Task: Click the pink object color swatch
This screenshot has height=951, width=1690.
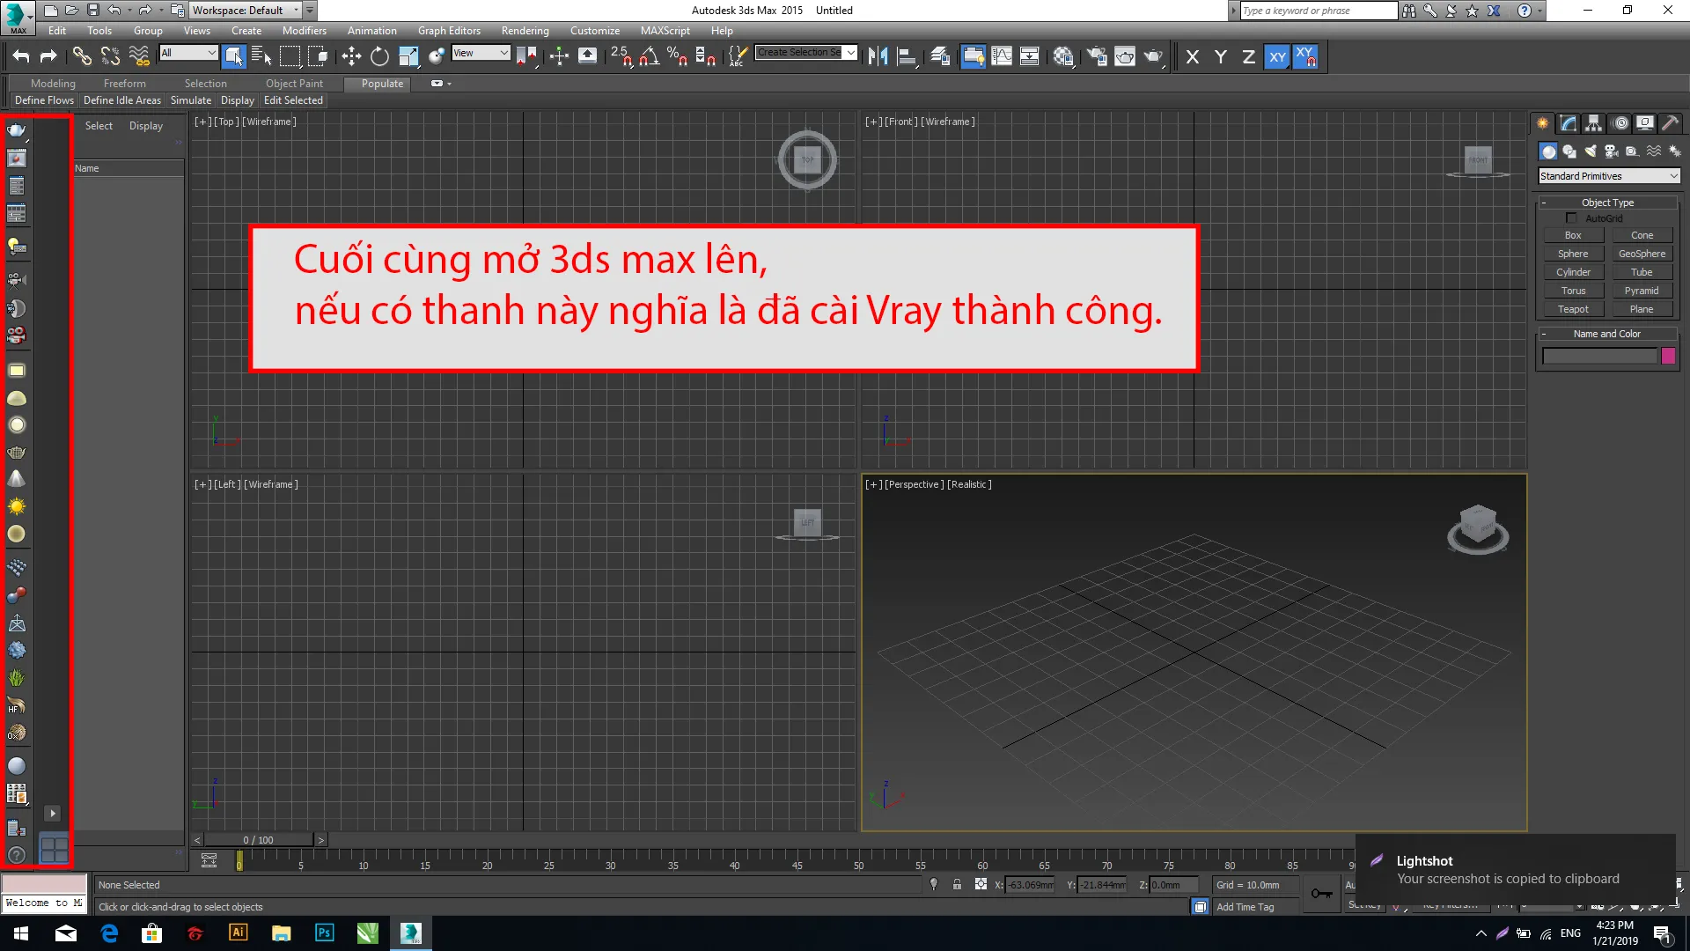Action: [x=1668, y=356]
